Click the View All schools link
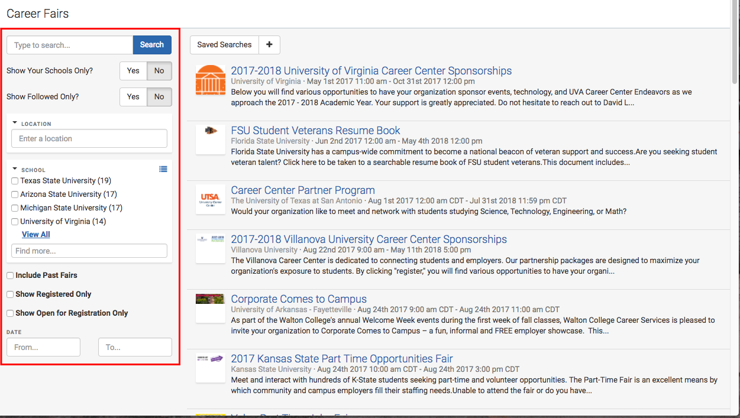The width and height of the screenshot is (740, 418). (x=36, y=235)
